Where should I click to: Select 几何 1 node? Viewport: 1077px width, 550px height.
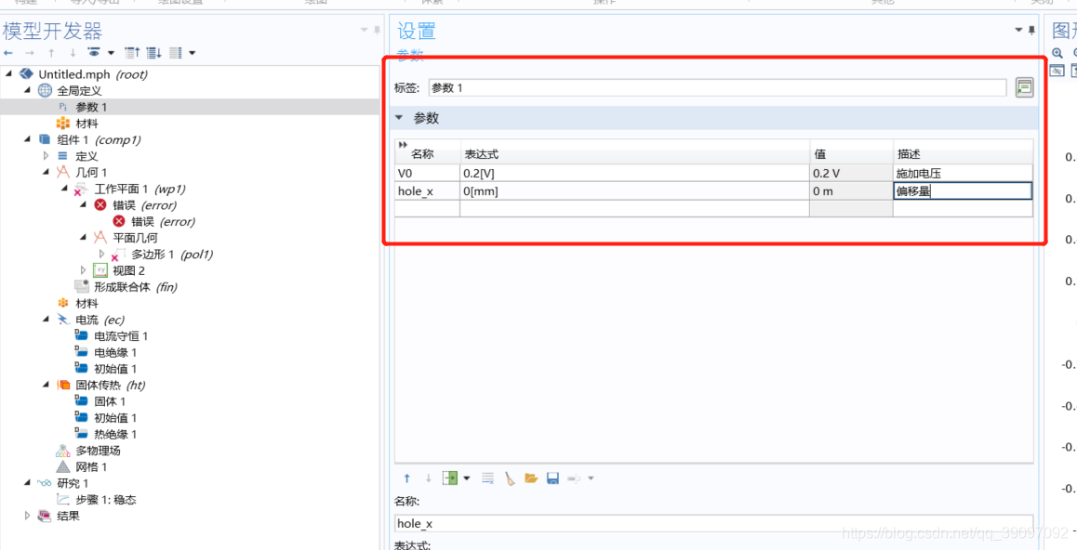pyautogui.click(x=91, y=173)
